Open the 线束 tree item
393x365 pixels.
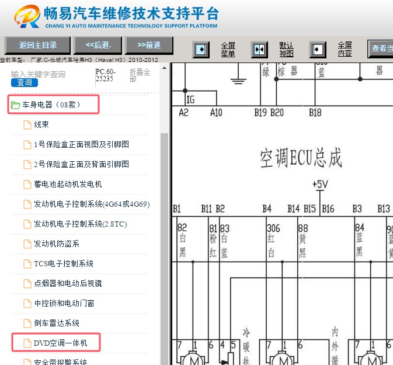(x=41, y=124)
